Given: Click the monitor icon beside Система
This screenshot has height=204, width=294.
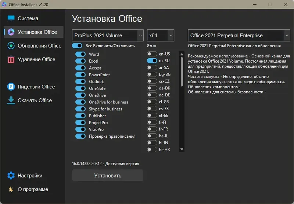Looking at the screenshot, I should click(x=11, y=18).
